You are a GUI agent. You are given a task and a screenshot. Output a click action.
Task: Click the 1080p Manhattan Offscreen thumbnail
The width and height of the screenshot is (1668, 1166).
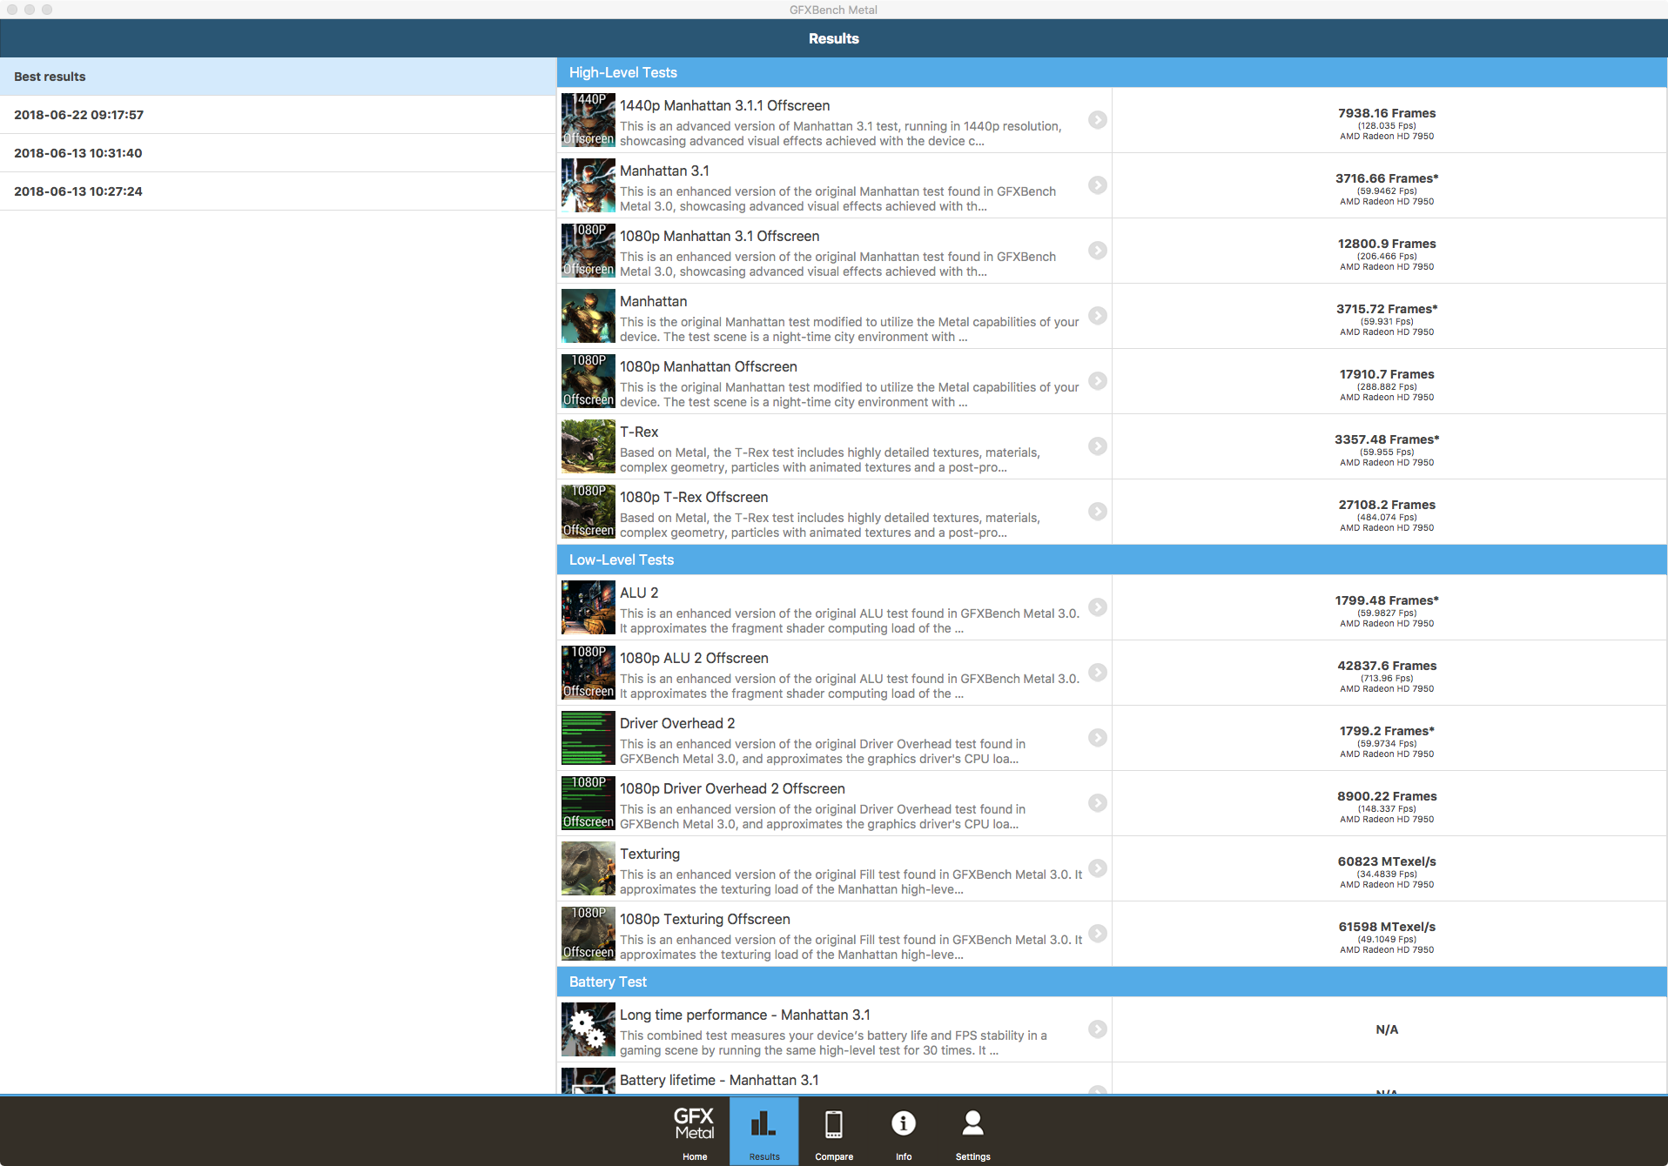(589, 381)
